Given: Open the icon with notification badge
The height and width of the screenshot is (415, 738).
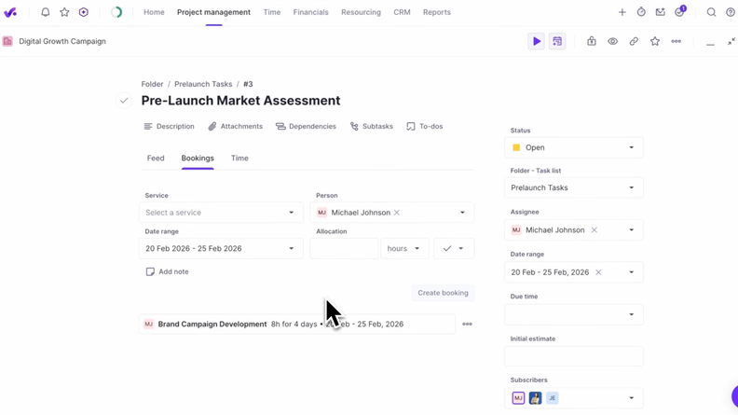Looking at the screenshot, I should [679, 12].
